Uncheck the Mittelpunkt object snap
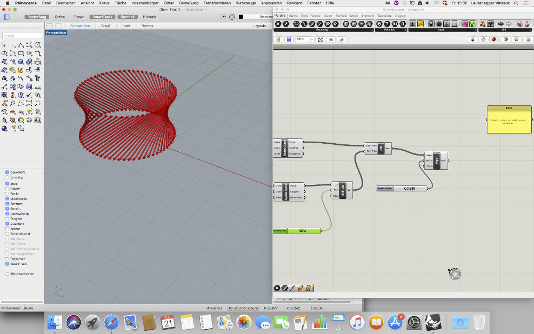 7,199
